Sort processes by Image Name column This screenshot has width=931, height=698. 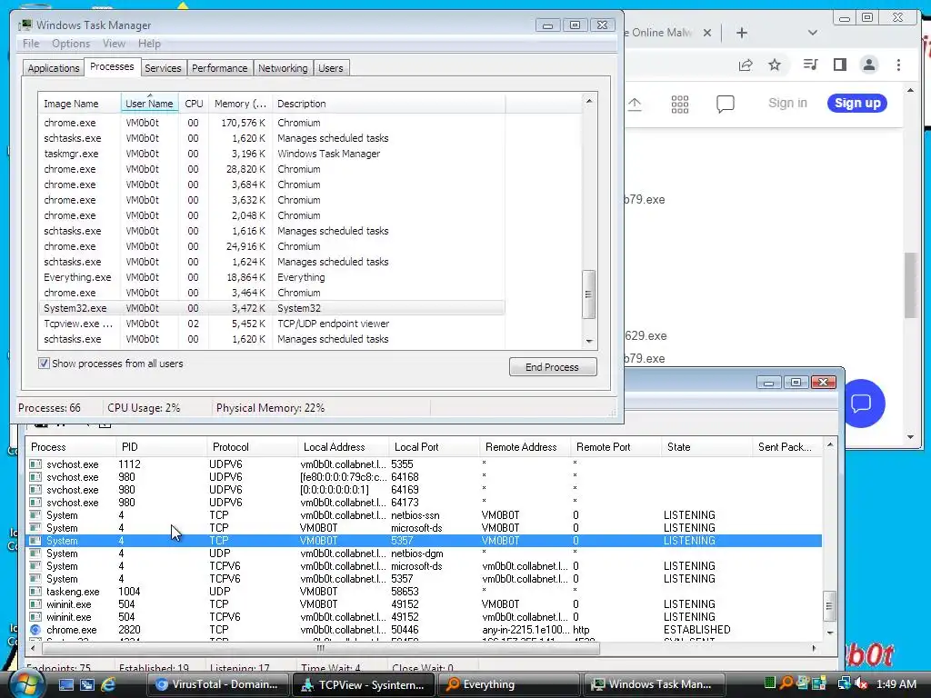pyautogui.click(x=79, y=104)
